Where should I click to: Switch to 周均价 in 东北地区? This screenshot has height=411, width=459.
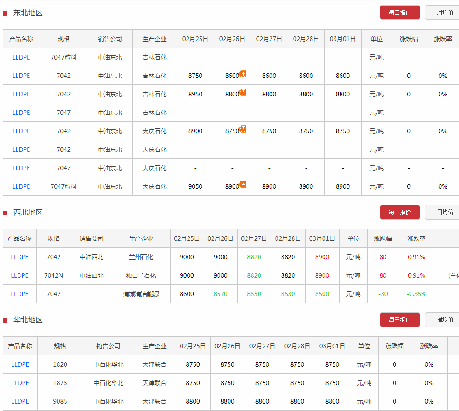click(444, 12)
